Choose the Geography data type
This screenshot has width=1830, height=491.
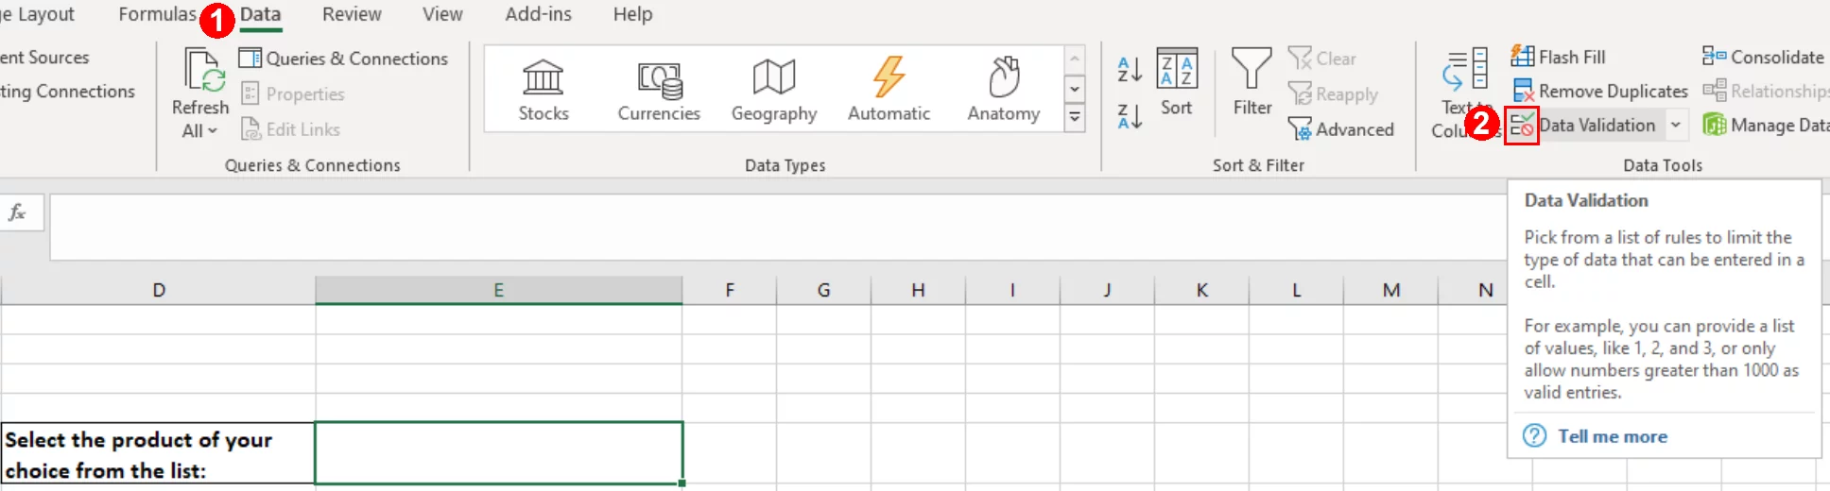(774, 90)
